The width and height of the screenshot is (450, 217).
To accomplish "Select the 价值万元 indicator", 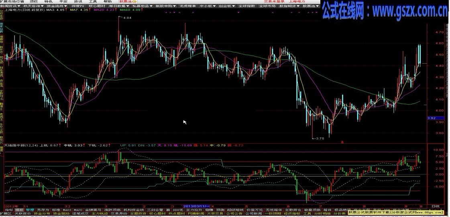I will 255,210.
